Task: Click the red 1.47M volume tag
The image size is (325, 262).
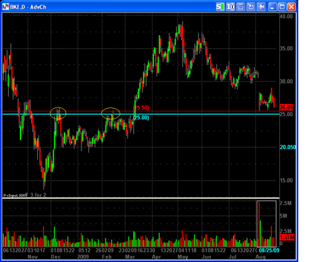Action: [x=287, y=237]
